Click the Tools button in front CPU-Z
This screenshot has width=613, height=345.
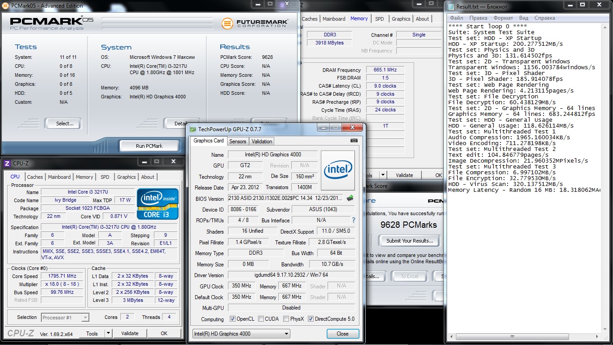[x=92, y=333]
